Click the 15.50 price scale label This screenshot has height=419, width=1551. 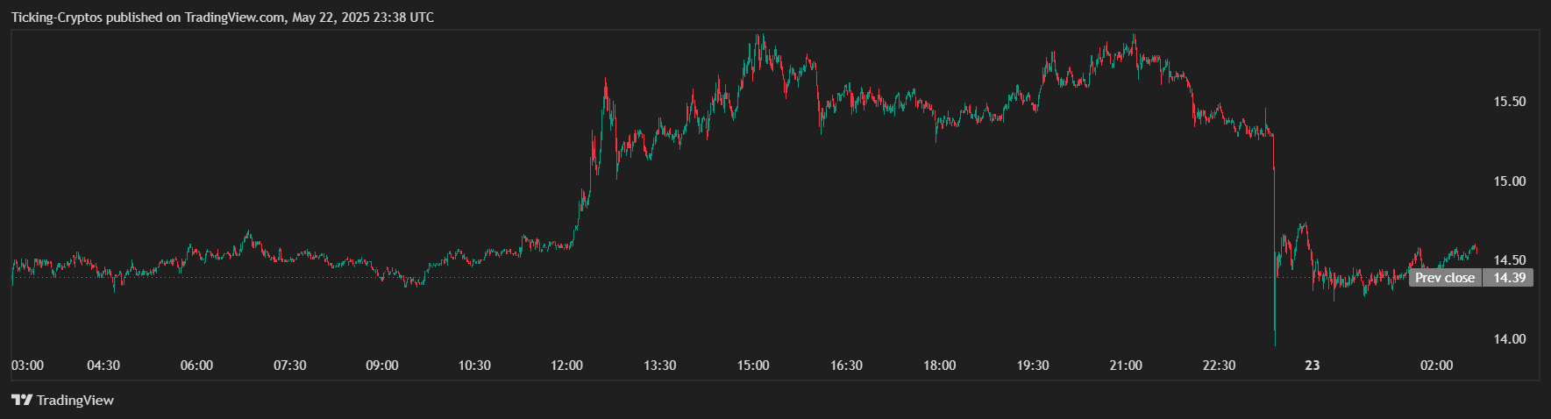point(1509,102)
